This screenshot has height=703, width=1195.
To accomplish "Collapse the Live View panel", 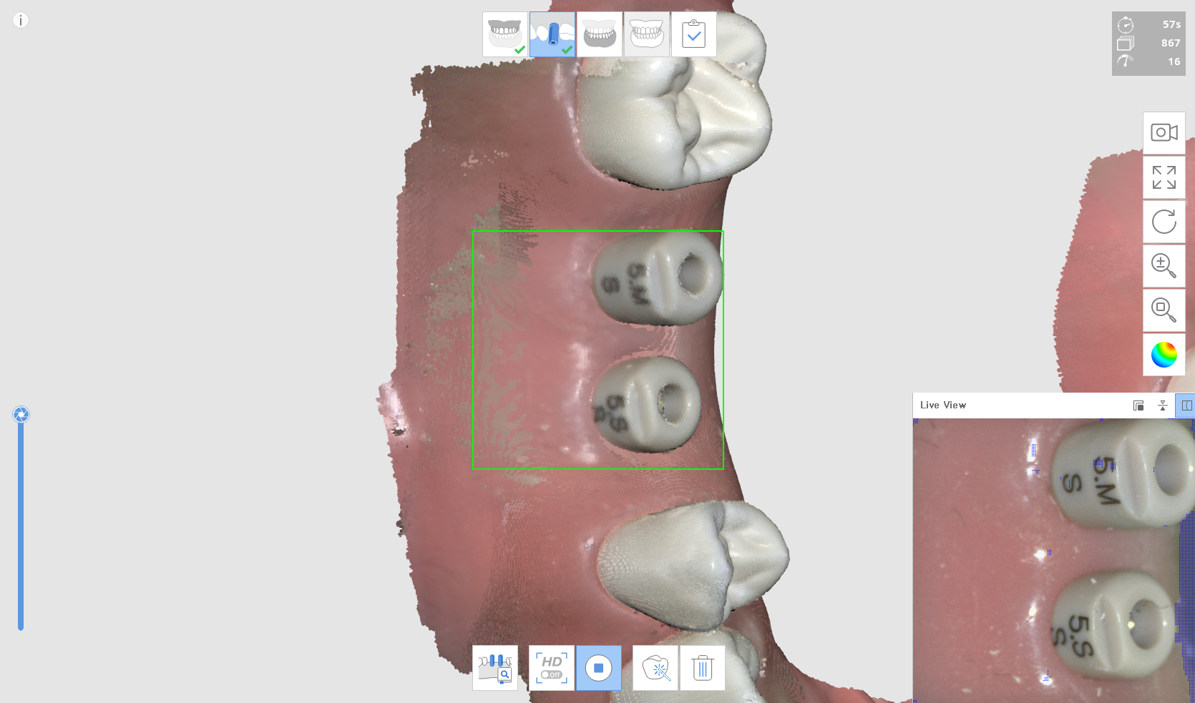I will pyautogui.click(x=1164, y=405).
